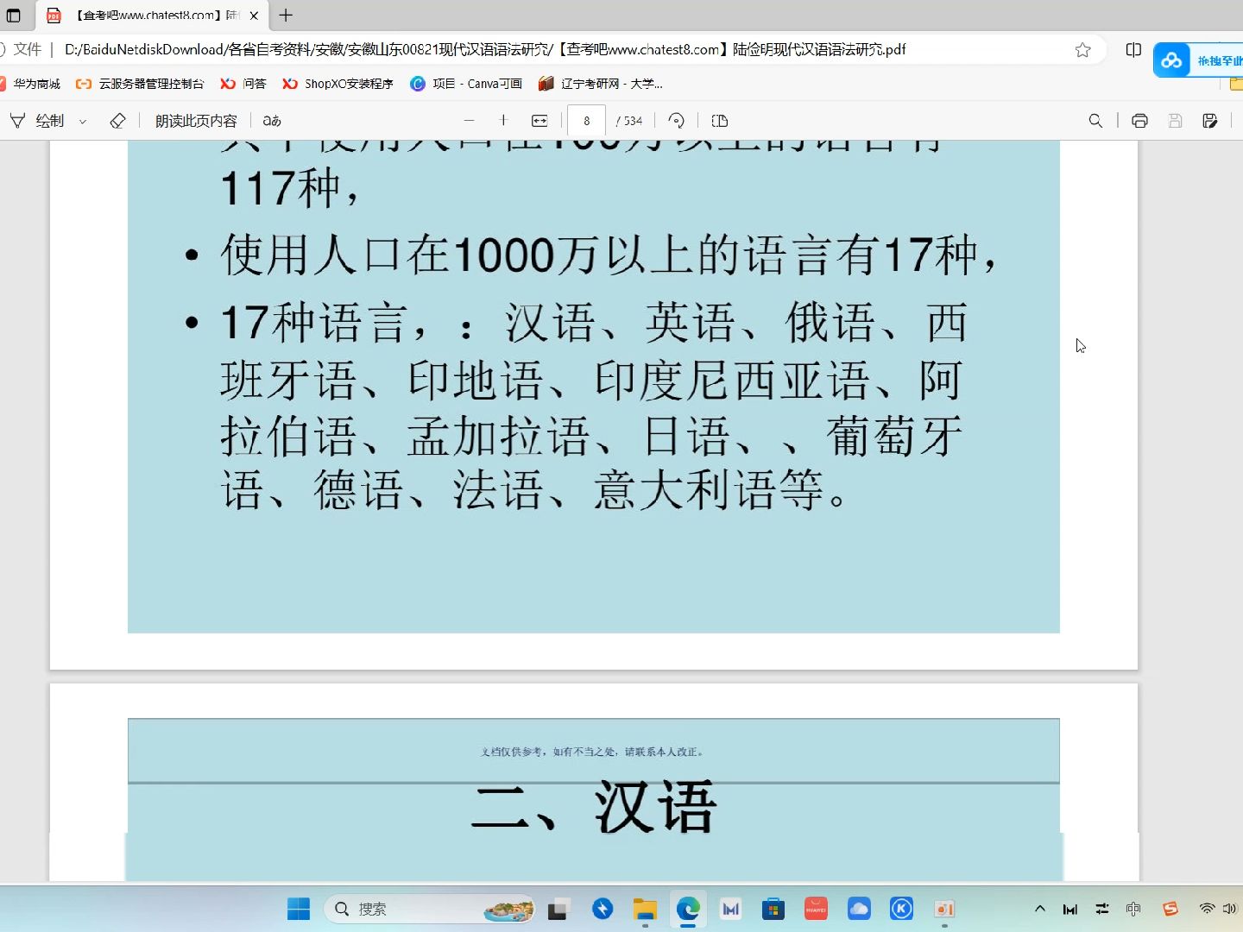
Task: Expand the draw tool options dropdown
Action: (83, 122)
